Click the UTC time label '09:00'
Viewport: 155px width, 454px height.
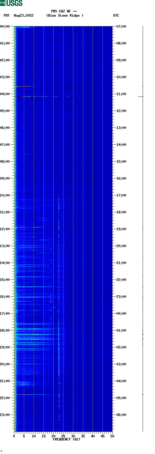point(121,60)
